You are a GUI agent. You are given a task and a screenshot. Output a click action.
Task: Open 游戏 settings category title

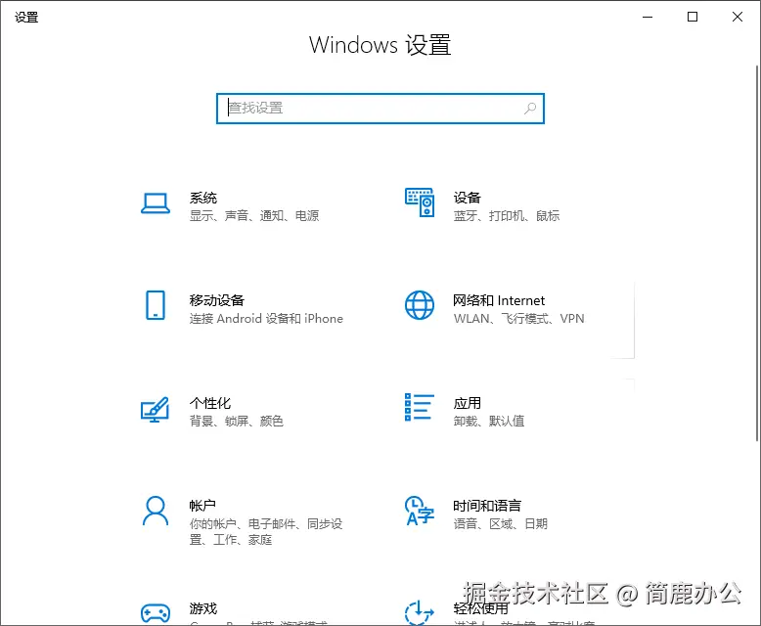(x=202, y=608)
